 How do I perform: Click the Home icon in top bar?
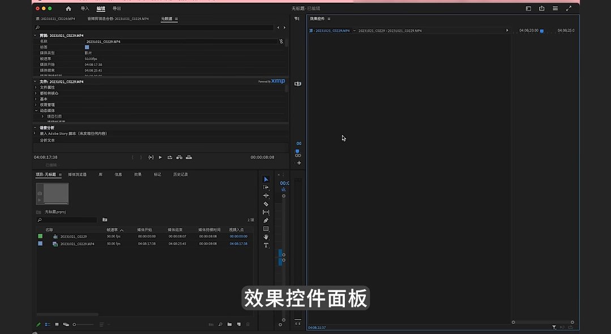tap(69, 8)
